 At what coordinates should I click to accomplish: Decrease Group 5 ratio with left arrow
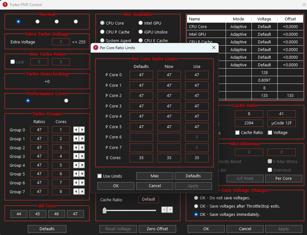click(x=76, y=174)
